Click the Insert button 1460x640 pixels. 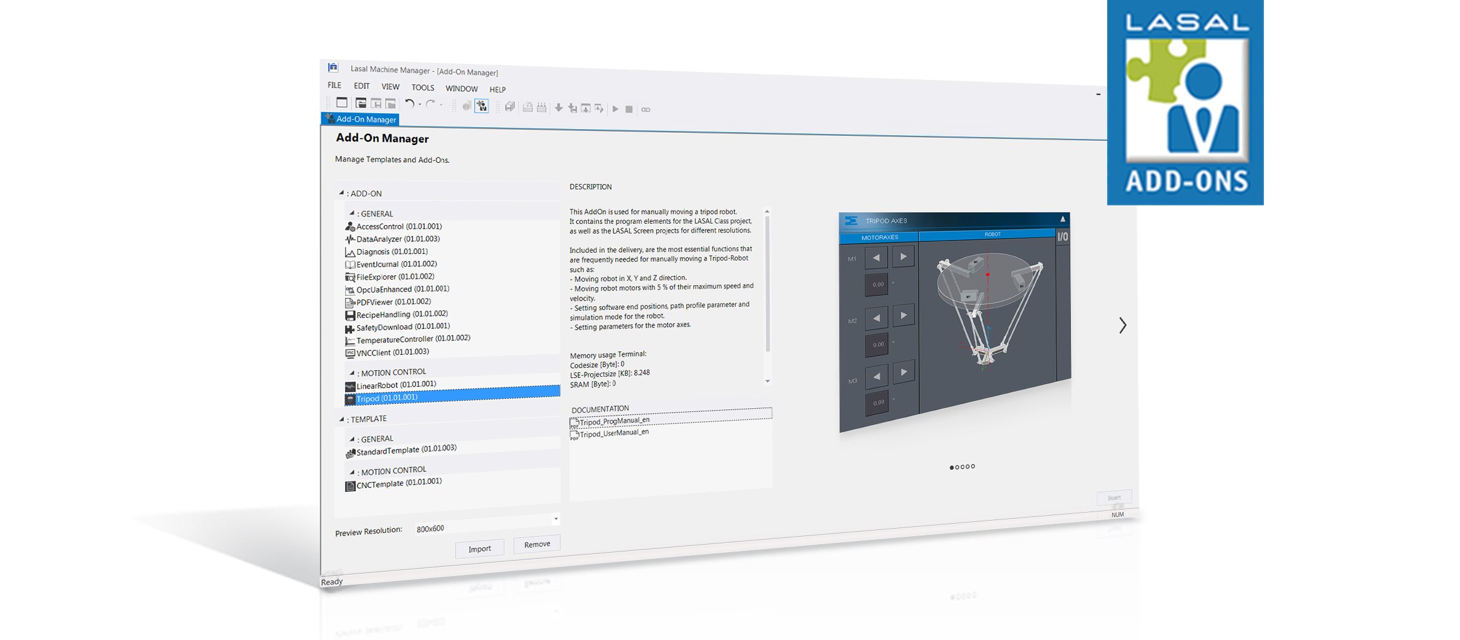1114,497
